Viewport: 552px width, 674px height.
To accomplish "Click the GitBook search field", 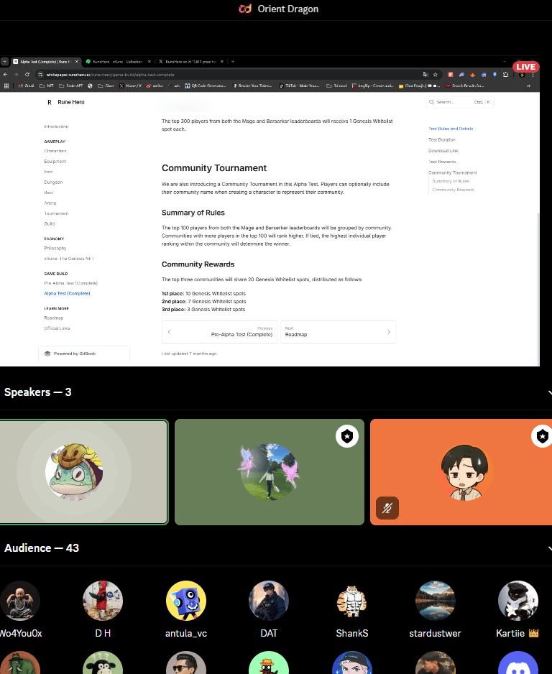I will tap(459, 102).
